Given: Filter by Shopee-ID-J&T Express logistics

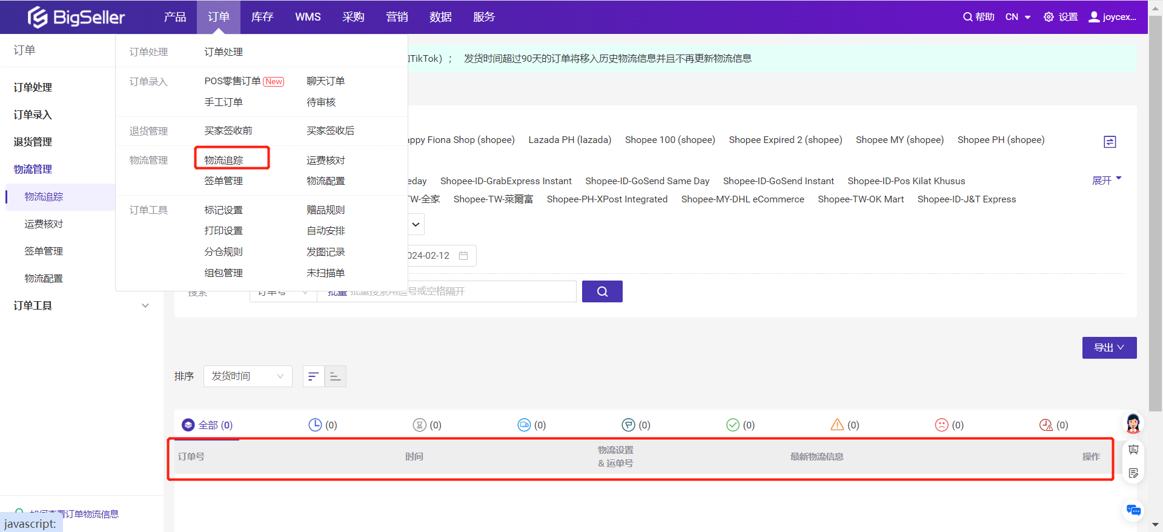Looking at the screenshot, I should point(967,199).
